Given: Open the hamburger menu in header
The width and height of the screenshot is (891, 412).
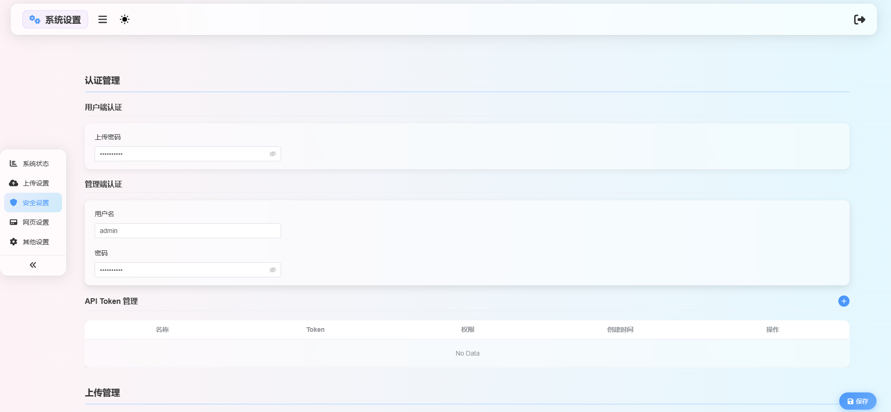Looking at the screenshot, I should click(103, 20).
